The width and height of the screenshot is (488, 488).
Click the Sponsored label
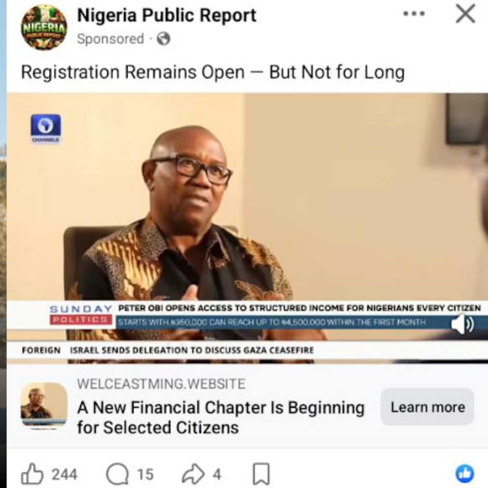pos(111,39)
